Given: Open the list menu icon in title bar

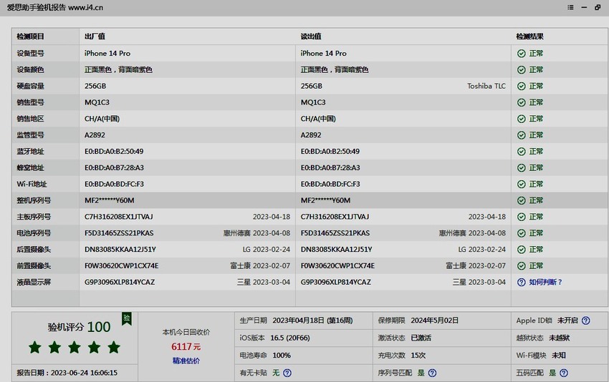Looking at the screenshot, I should 570,7.
